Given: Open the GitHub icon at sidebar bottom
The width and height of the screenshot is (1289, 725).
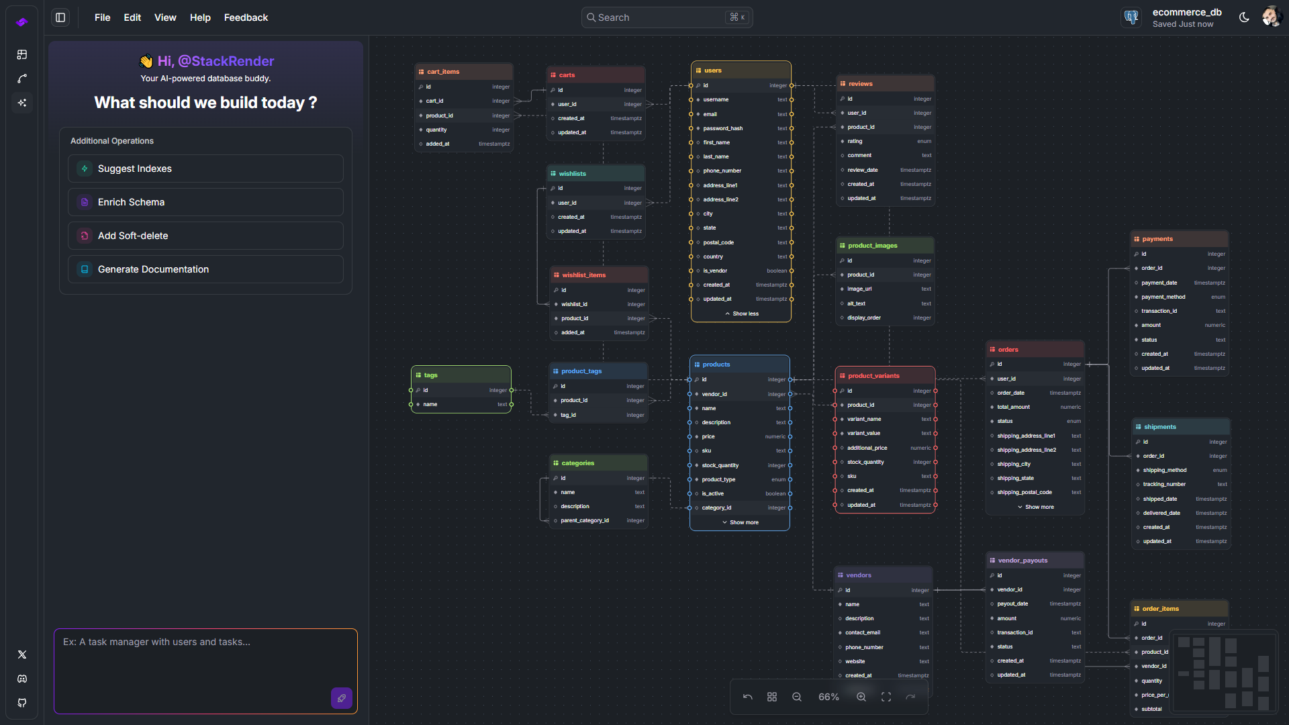Looking at the screenshot, I should [22, 703].
